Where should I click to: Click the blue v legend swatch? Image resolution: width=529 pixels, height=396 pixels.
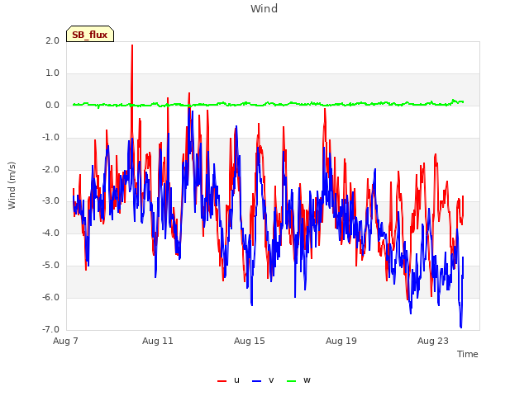point(256,381)
